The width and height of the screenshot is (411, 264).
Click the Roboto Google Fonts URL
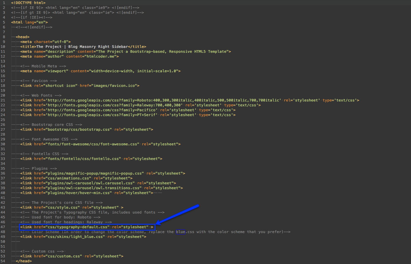coord(163,100)
